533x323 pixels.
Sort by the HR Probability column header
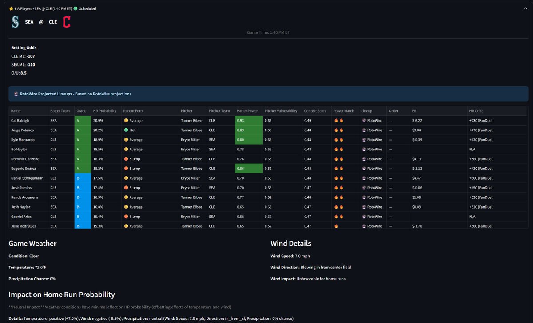(106, 111)
